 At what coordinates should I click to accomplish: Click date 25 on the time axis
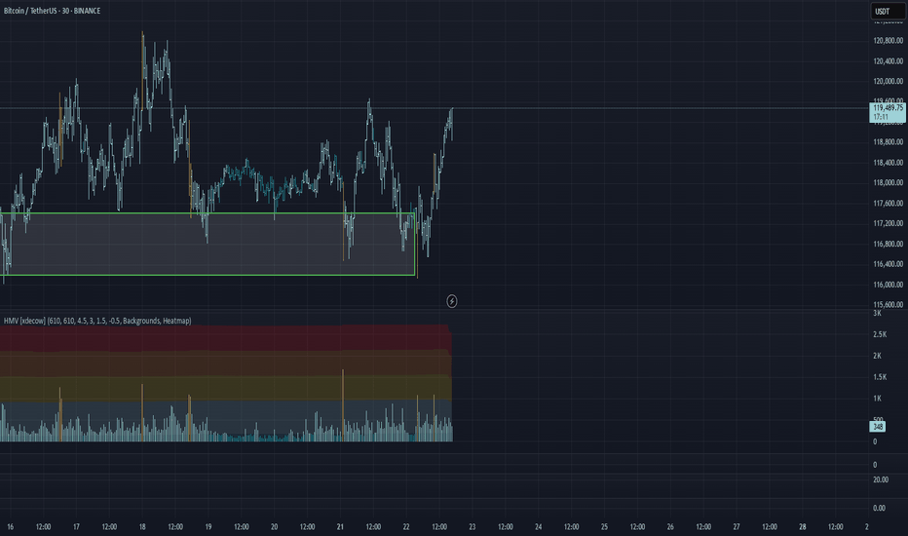605,526
